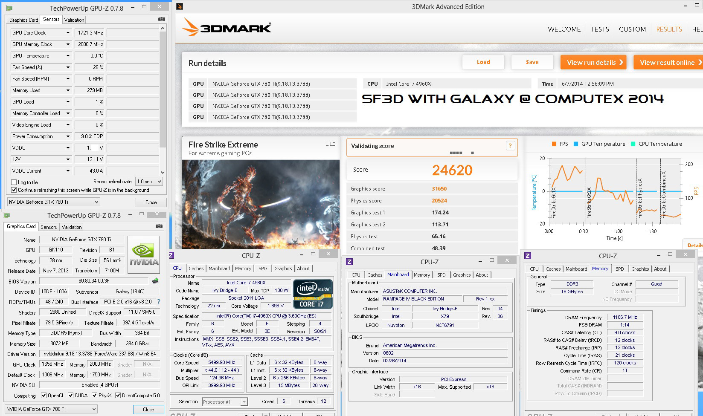Open the GPU selector in Sensors window

pyautogui.click(x=54, y=202)
